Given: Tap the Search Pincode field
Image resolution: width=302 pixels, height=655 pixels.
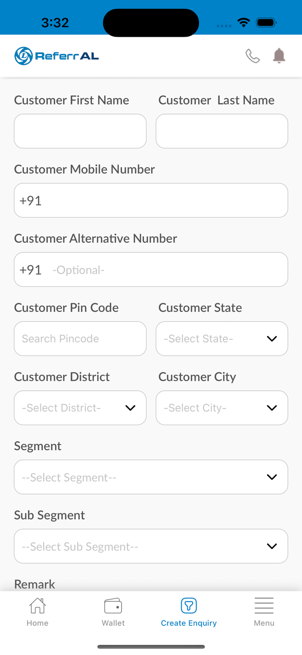Looking at the screenshot, I should click(x=80, y=339).
